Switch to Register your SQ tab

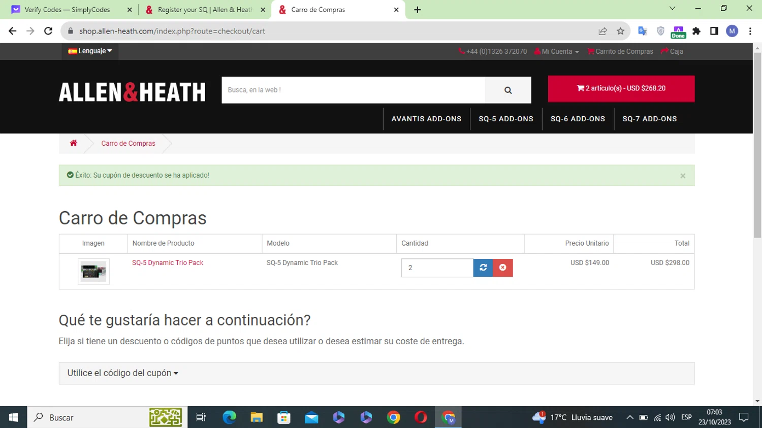[x=205, y=10]
